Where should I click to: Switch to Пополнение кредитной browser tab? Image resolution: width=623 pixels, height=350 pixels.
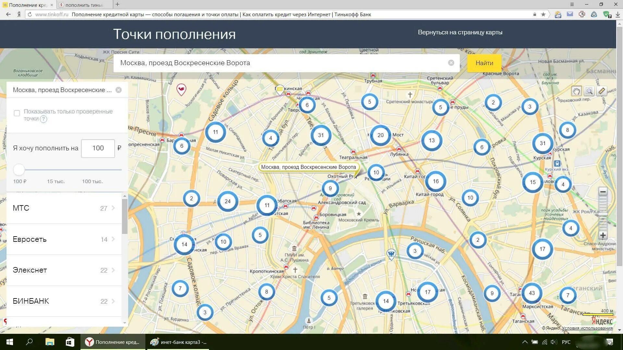coord(28,5)
